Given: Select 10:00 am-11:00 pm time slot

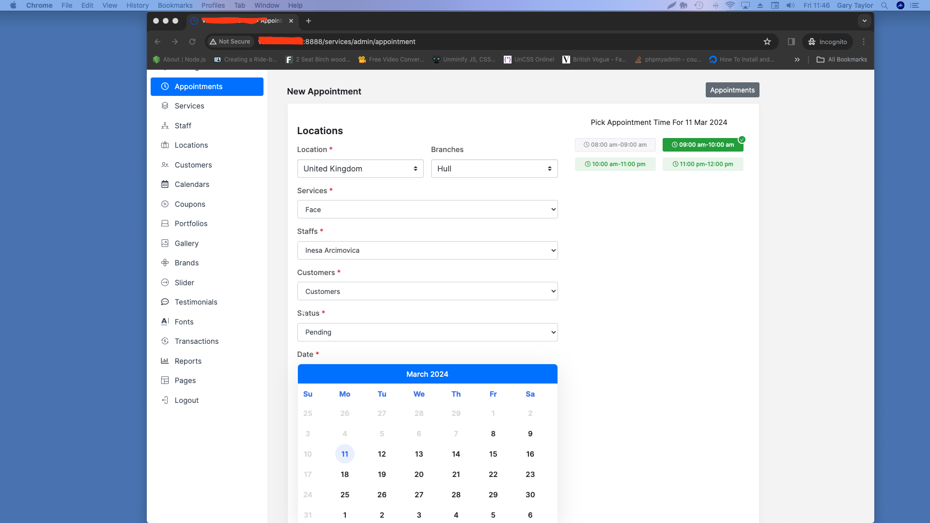Looking at the screenshot, I should click(615, 164).
